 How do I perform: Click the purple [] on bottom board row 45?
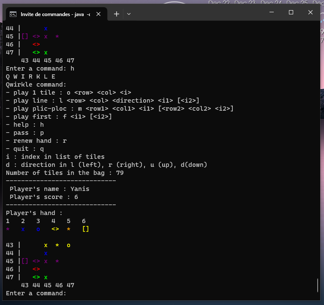[25, 261]
